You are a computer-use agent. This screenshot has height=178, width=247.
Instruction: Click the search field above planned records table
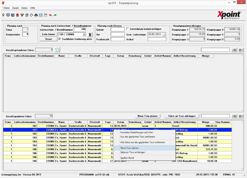click(x=215, y=116)
